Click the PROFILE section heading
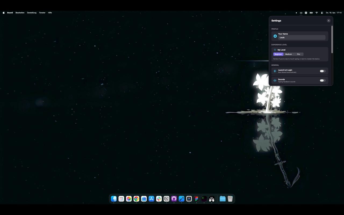This screenshot has height=215, width=344. (275, 29)
